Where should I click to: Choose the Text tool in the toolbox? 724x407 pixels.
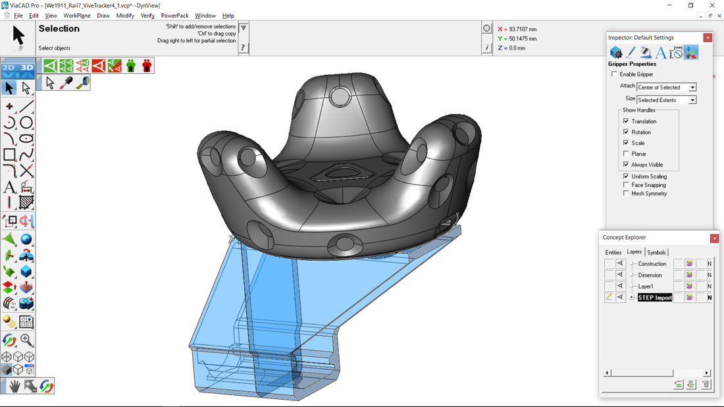point(9,187)
